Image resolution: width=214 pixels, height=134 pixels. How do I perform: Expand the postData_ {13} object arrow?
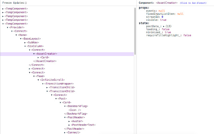tap(164, 26)
